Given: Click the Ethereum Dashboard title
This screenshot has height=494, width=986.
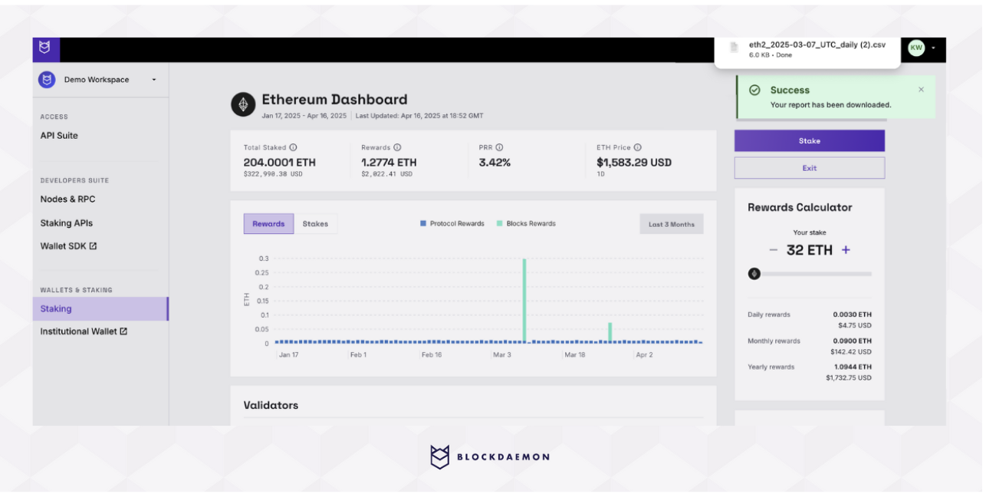Looking at the screenshot, I should [x=334, y=100].
